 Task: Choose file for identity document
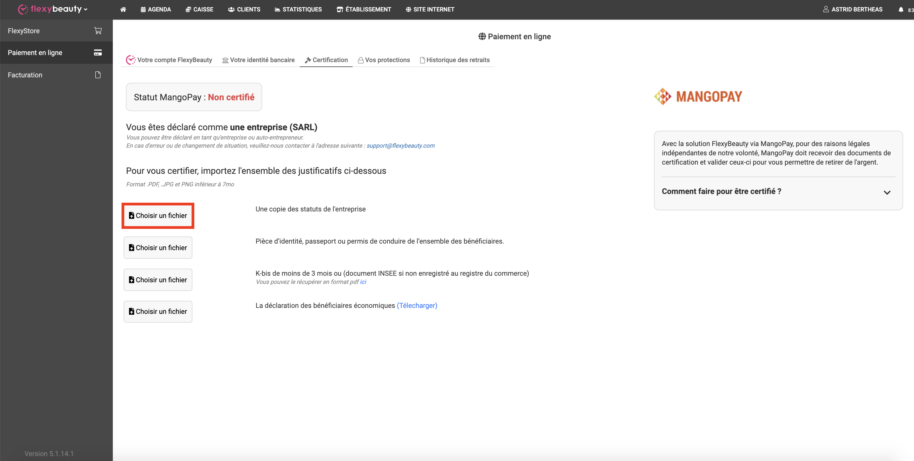pyautogui.click(x=158, y=247)
